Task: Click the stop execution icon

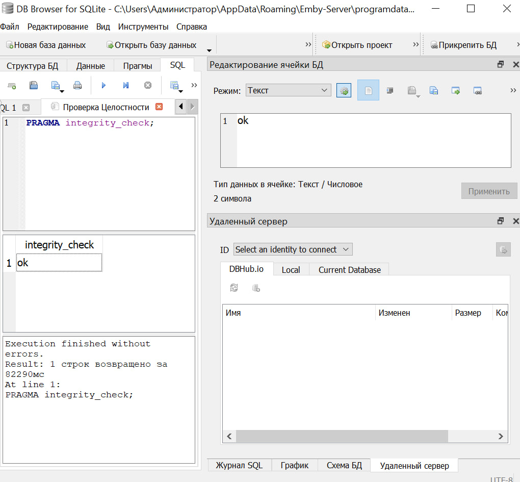Action: click(148, 86)
